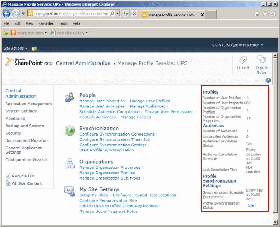
Task: Open the Tools menu
Action: [63, 24]
